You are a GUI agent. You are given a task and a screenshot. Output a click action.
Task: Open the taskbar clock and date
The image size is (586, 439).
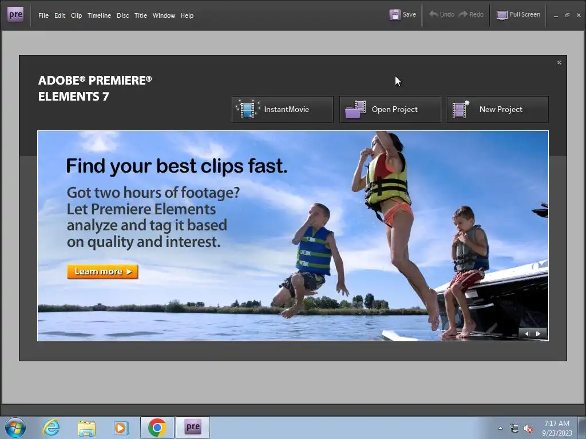tap(557, 428)
